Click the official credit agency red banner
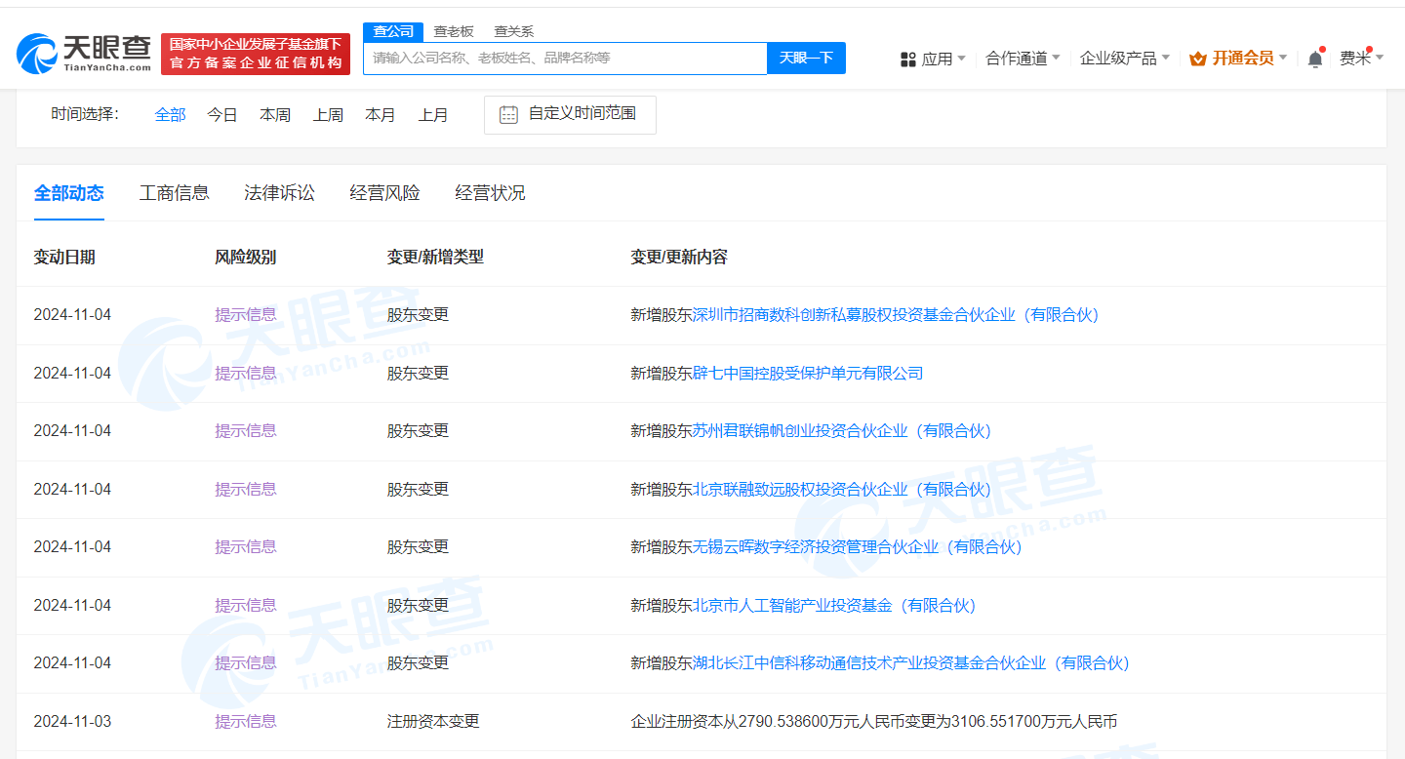 pos(256,54)
